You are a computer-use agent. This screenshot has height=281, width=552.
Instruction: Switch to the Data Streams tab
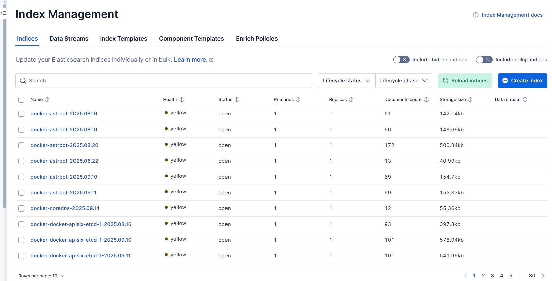pyautogui.click(x=69, y=39)
